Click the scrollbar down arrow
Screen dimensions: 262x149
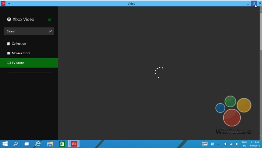(261, 136)
